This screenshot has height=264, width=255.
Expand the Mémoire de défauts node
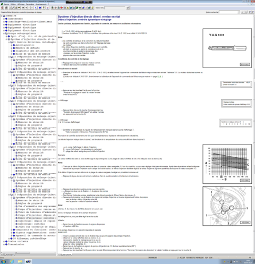(x=12, y=48)
